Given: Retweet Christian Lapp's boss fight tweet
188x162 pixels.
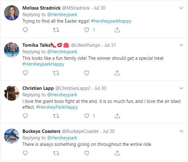Looking at the screenshot, I should [56, 116].
